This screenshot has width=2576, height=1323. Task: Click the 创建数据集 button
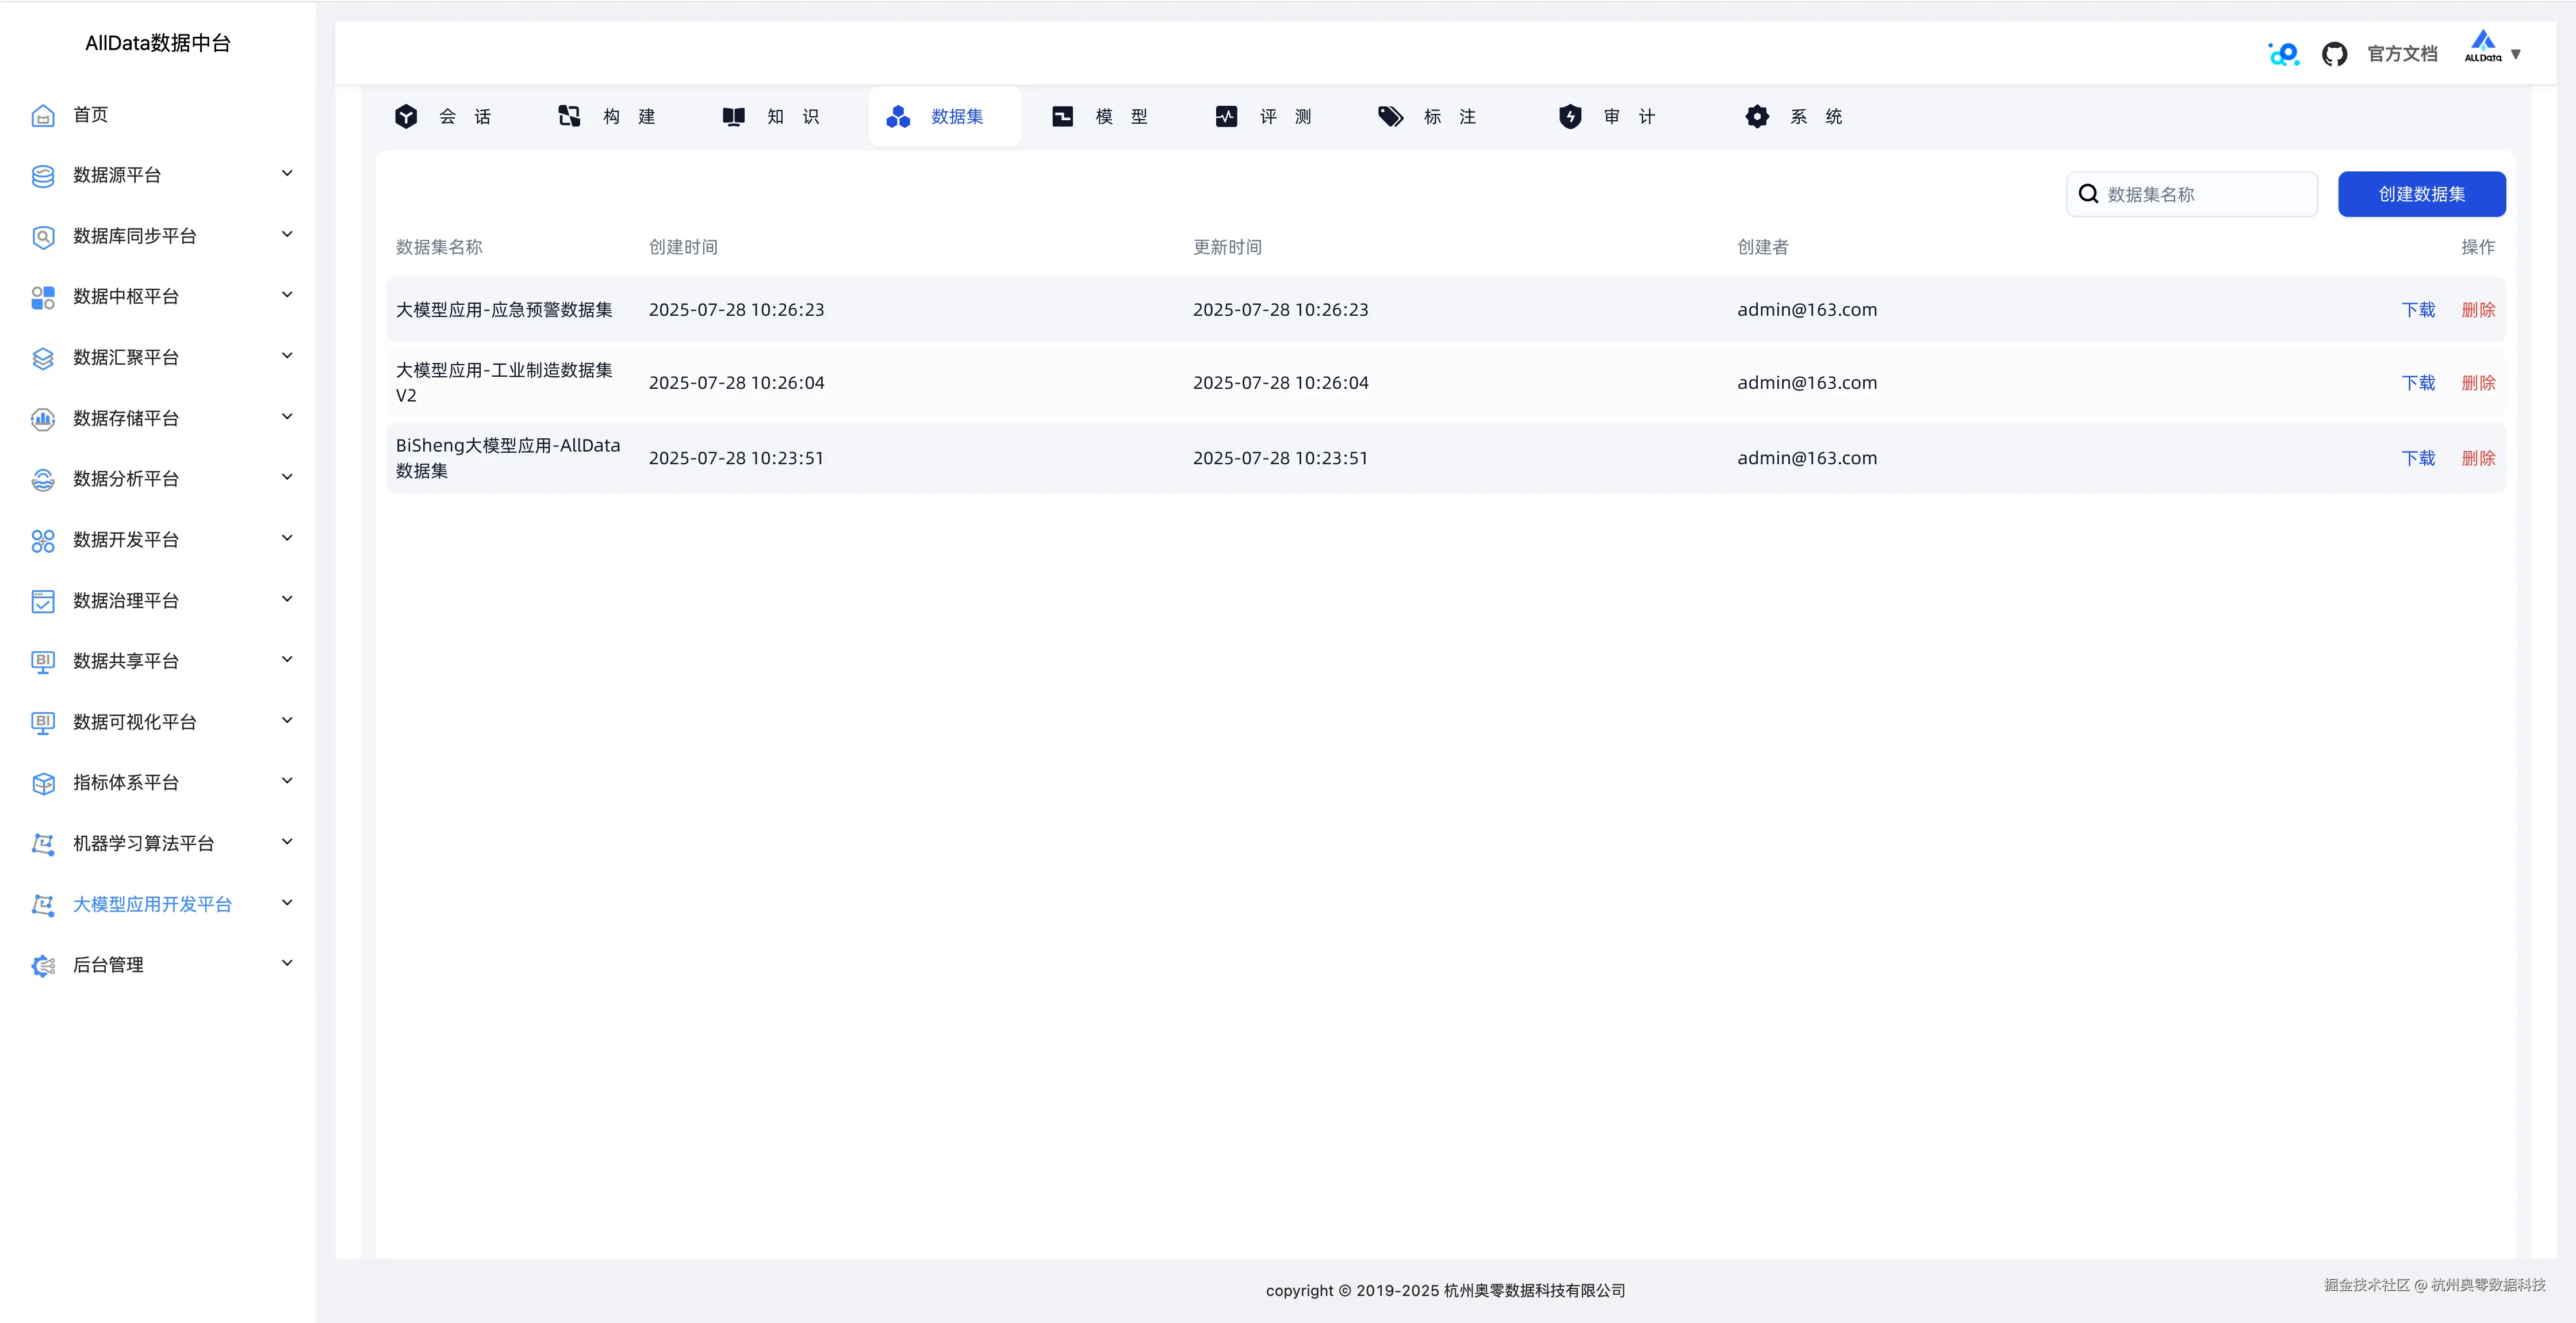point(2421,194)
